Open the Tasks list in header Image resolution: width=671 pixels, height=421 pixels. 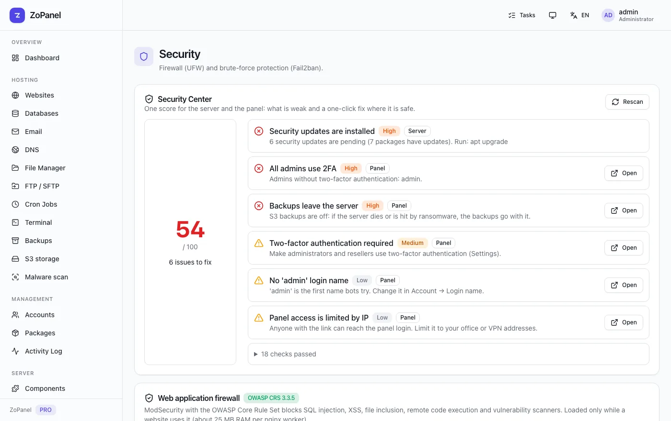tap(521, 15)
